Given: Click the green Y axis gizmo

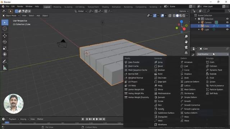Looking at the screenshot, I should [x=186, y=25].
